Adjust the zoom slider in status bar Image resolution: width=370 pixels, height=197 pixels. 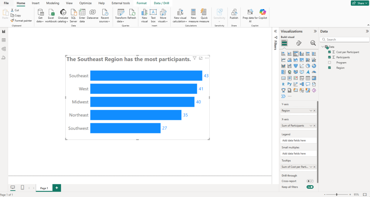(x=337, y=194)
